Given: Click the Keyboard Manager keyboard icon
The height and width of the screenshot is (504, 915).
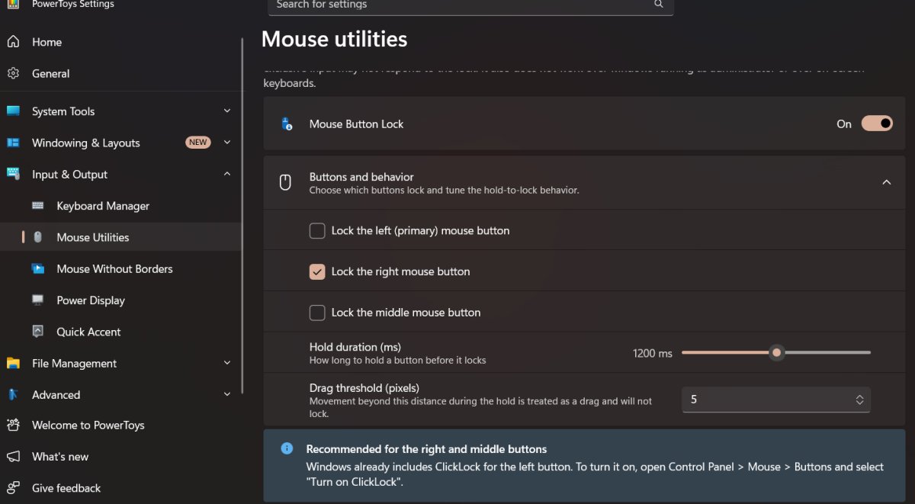Looking at the screenshot, I should 38,206.
